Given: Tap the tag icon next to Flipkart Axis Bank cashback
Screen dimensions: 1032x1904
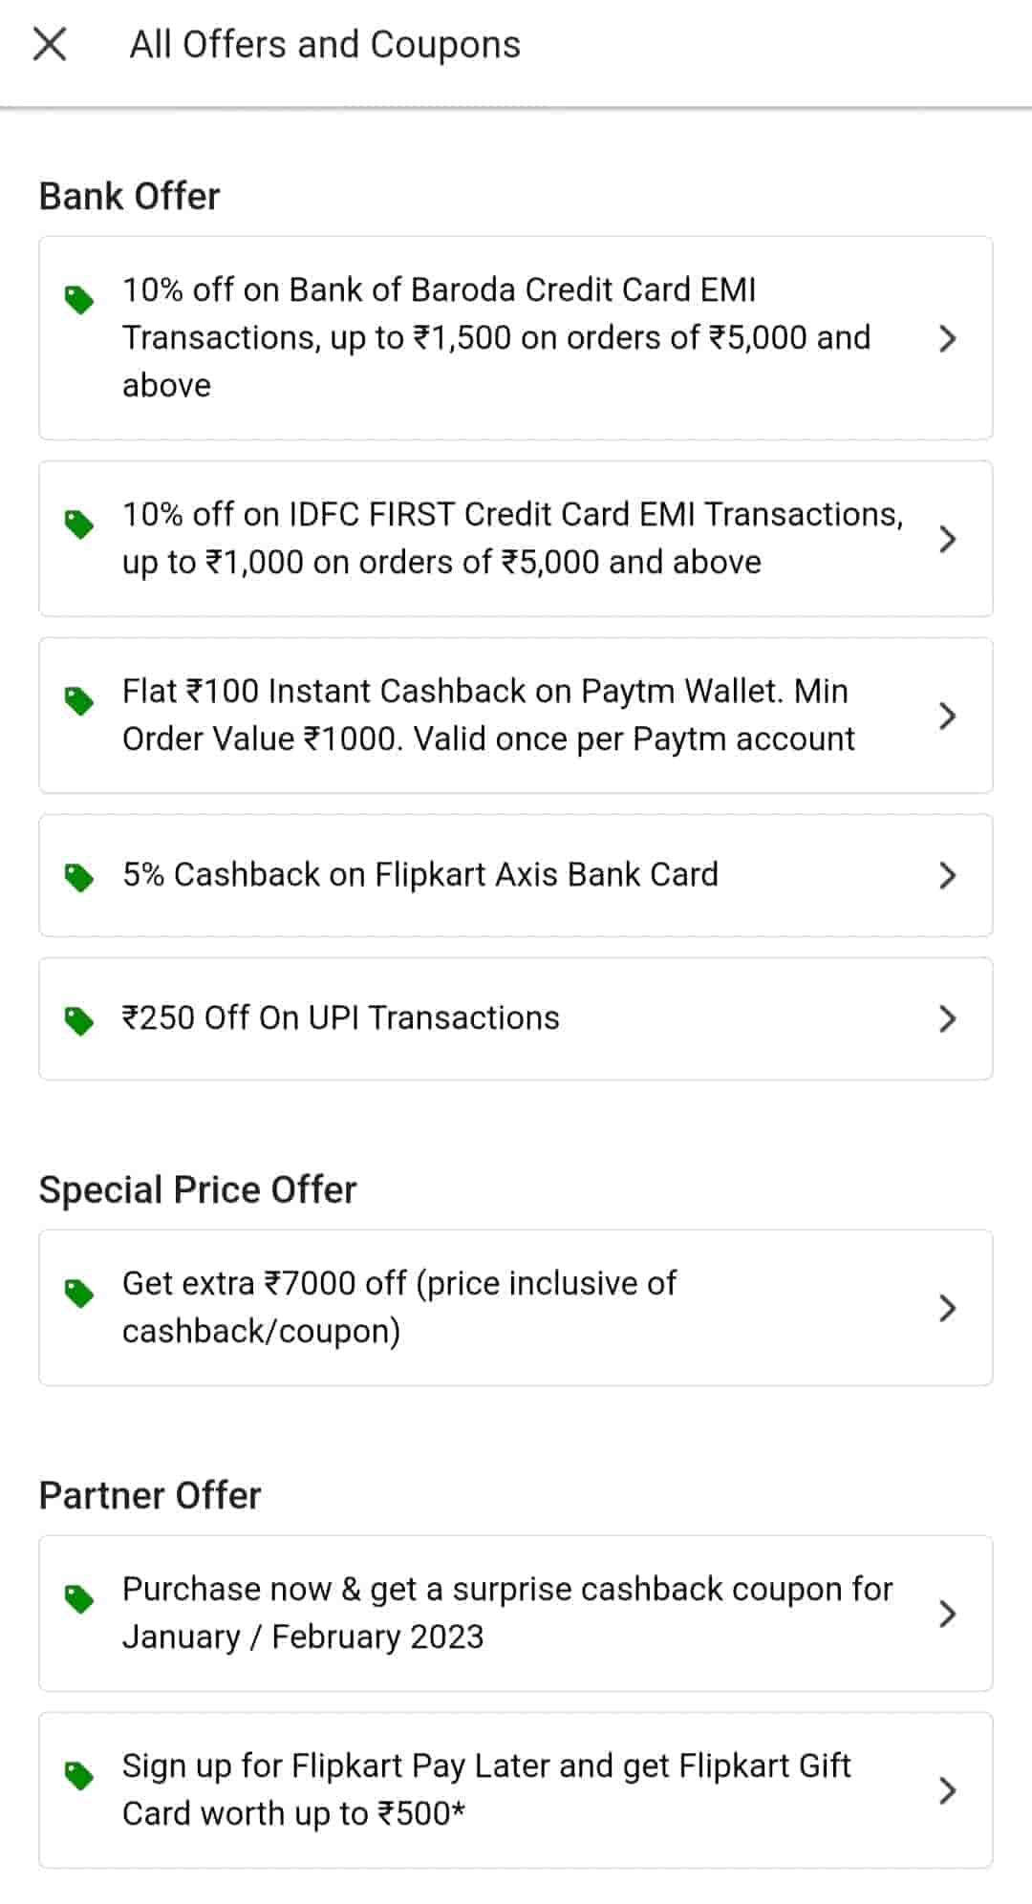Looking at the screenshot, I should coord(79,877).
